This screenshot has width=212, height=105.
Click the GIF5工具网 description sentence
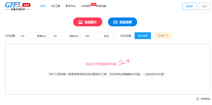tap(107, 74)
